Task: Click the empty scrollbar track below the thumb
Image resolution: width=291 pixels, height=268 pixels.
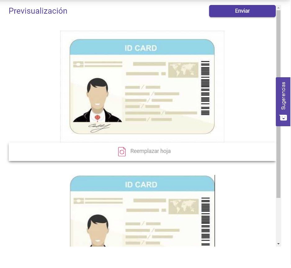Action: (x=278, y=220)
